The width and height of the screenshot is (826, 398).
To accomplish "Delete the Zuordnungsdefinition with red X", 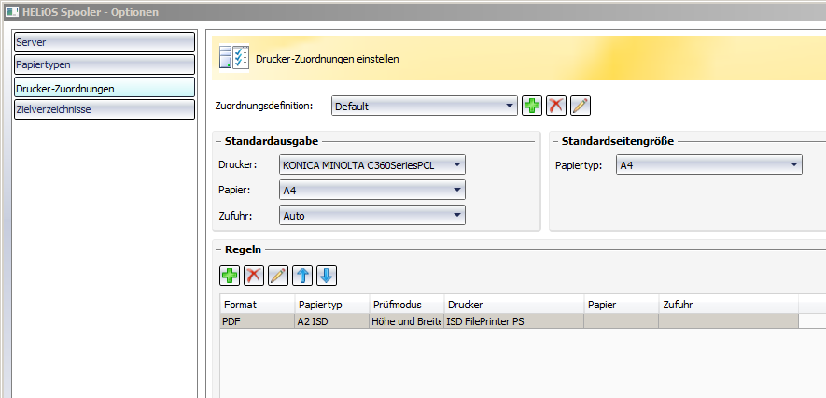I will 555,106.
